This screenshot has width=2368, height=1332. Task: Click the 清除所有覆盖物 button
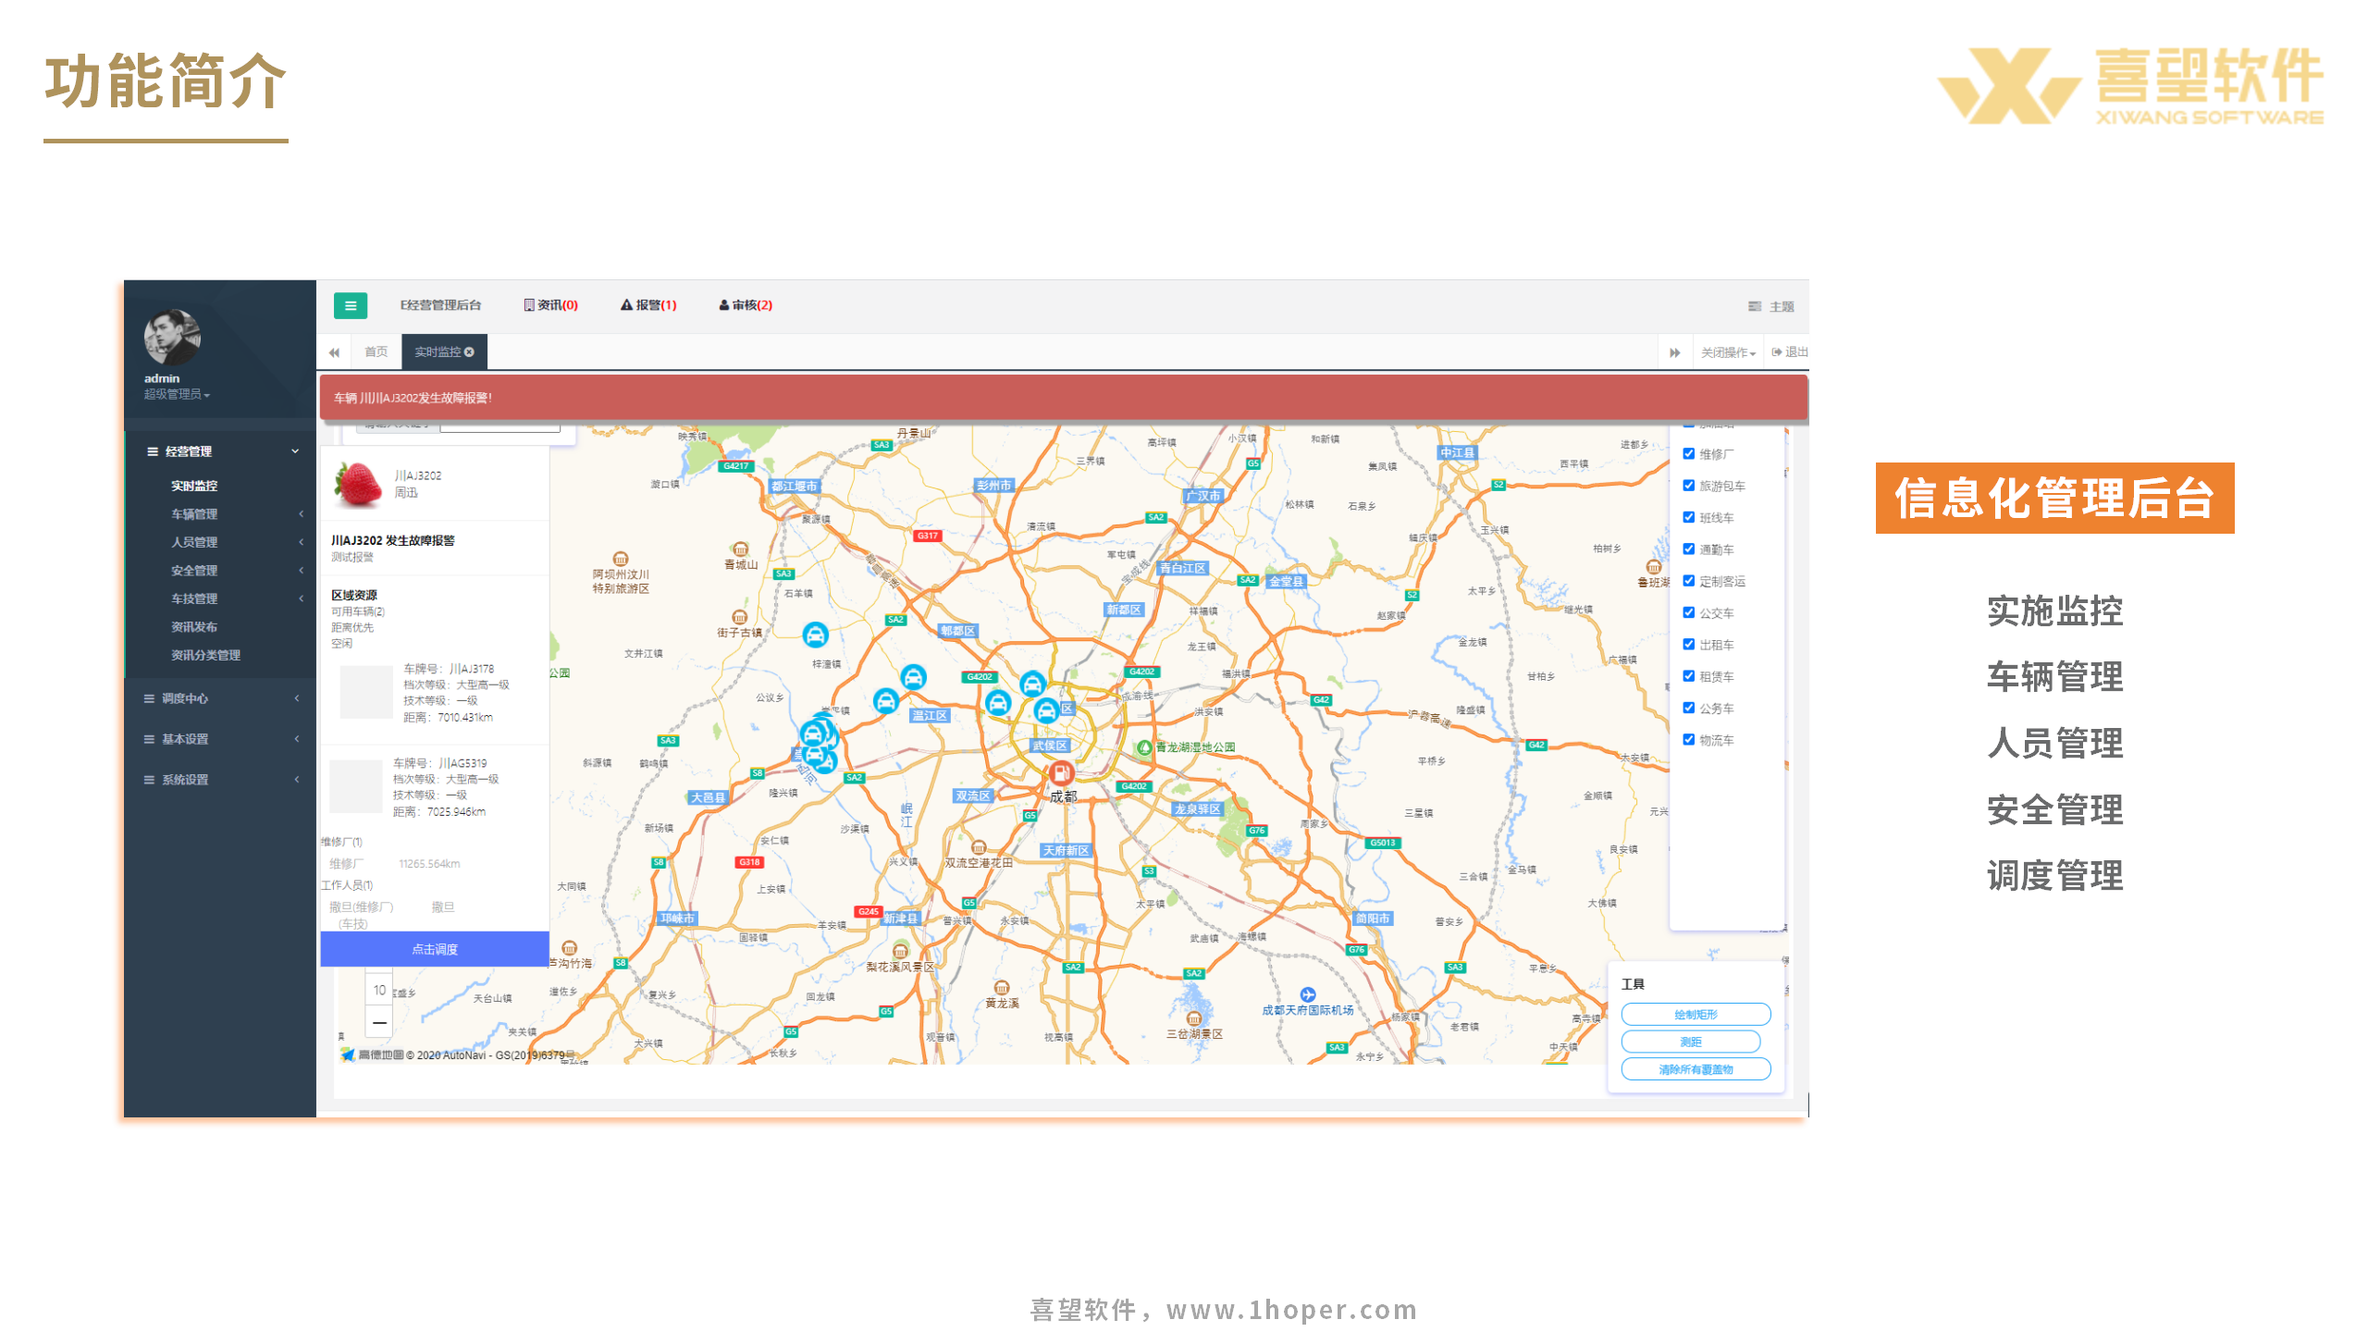pos(1696,1070)
